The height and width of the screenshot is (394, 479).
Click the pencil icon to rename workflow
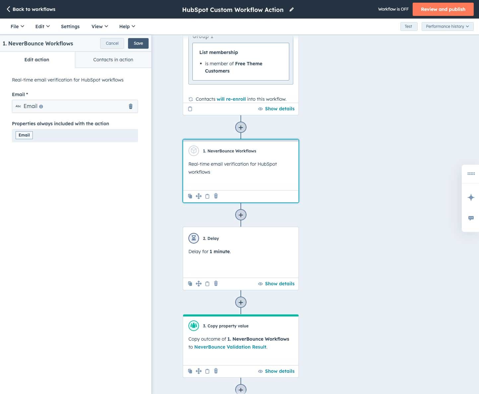pyautogui.click(x=292, y=10)
